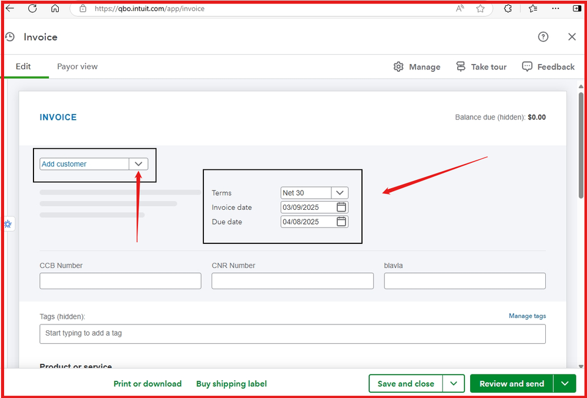Open browser extensions puzzle icon
This screenshot has width=587, height=398.
click(508, 8)
